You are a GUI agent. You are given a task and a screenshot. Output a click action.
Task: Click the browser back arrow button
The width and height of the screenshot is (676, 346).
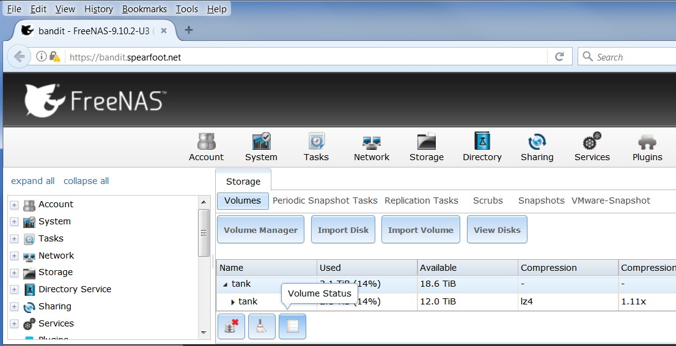[x=19, y=56]
